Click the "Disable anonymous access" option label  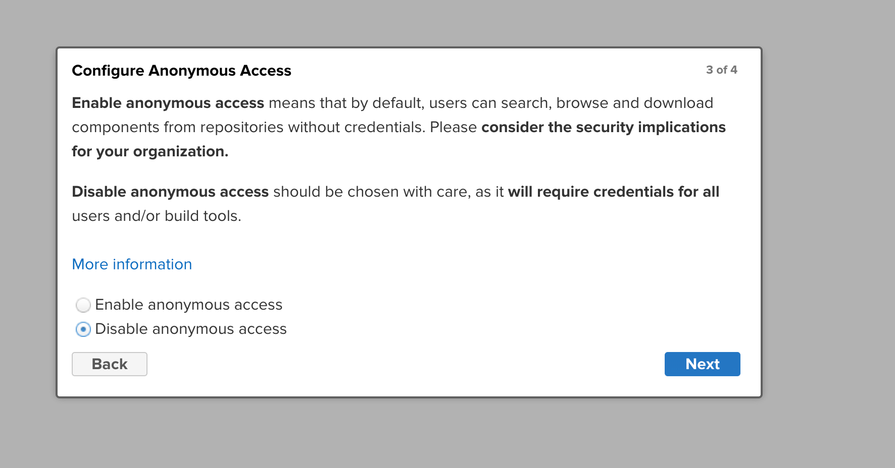point(191,329)
